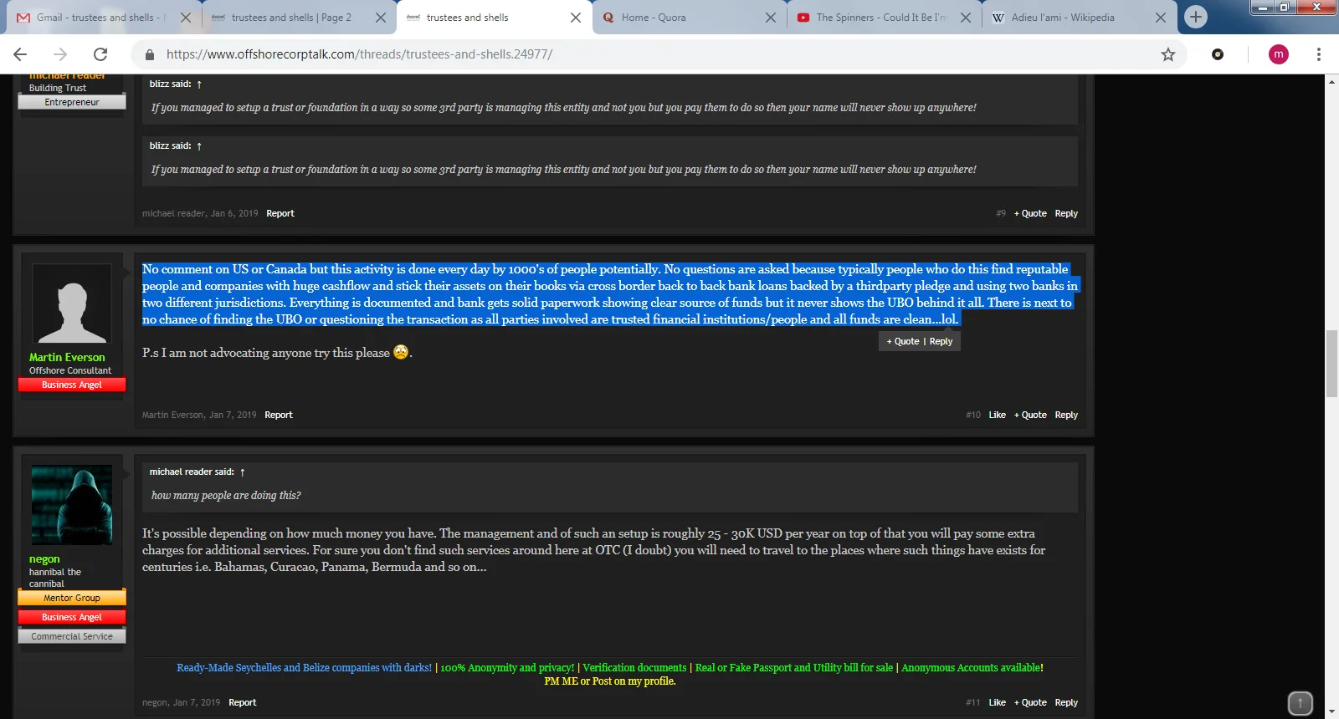Close the Quora tab

771,18
